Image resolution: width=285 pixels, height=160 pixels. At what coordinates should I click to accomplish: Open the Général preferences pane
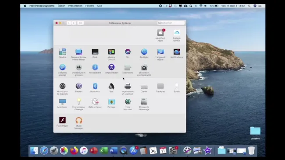62,52
